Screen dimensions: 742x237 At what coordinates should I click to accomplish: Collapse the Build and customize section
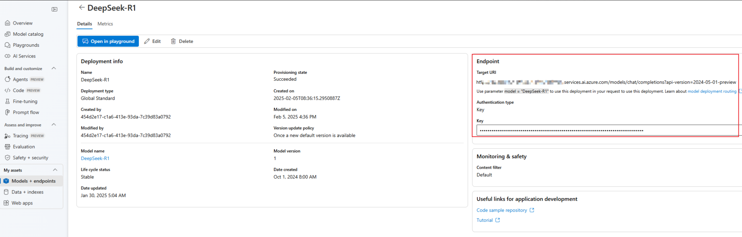tap(54, 68)
